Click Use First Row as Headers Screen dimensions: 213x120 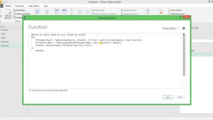click(x=105, y=14)
